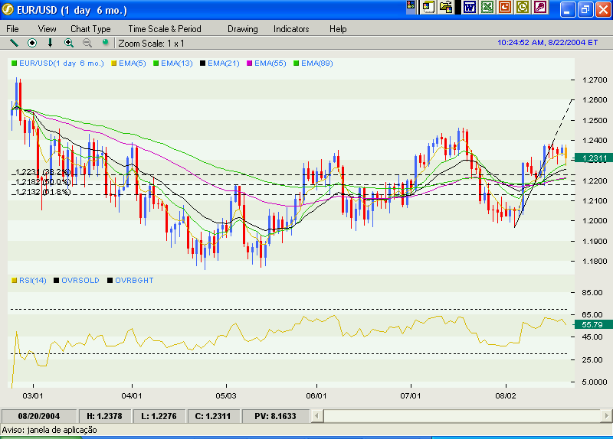This screenshot has width=613, height=439.
Task: Open the Chart Type menu
Action: pyautogui.click(x=90, y=29)
